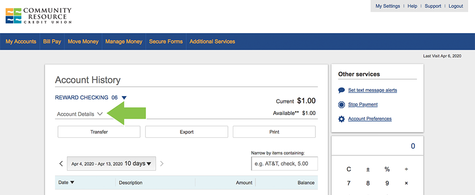This screenshot has width=475, height=195.
Task: Go to previous date range arrow
Action: point(61,164)
